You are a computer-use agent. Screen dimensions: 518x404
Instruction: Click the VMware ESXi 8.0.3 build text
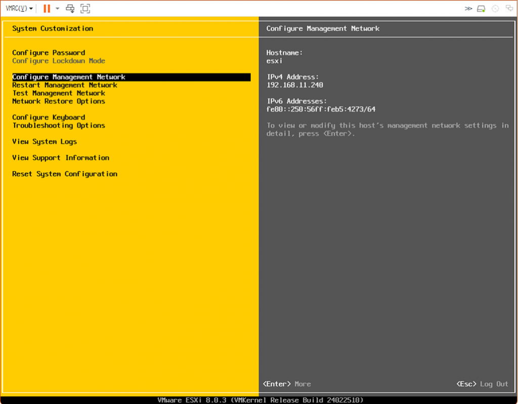pyautogui.click(x=261, y=400)
